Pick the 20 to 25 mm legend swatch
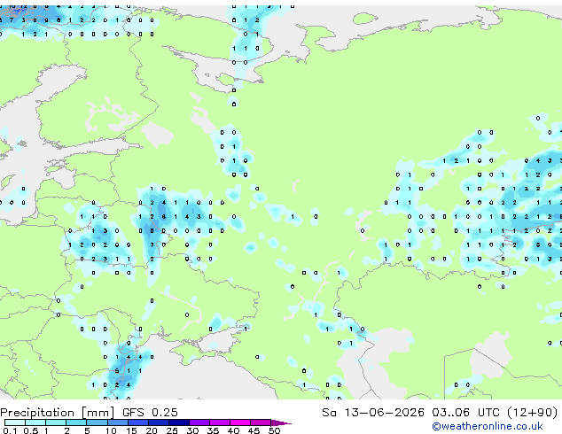The image size is (562, 434). coord(159,422)
